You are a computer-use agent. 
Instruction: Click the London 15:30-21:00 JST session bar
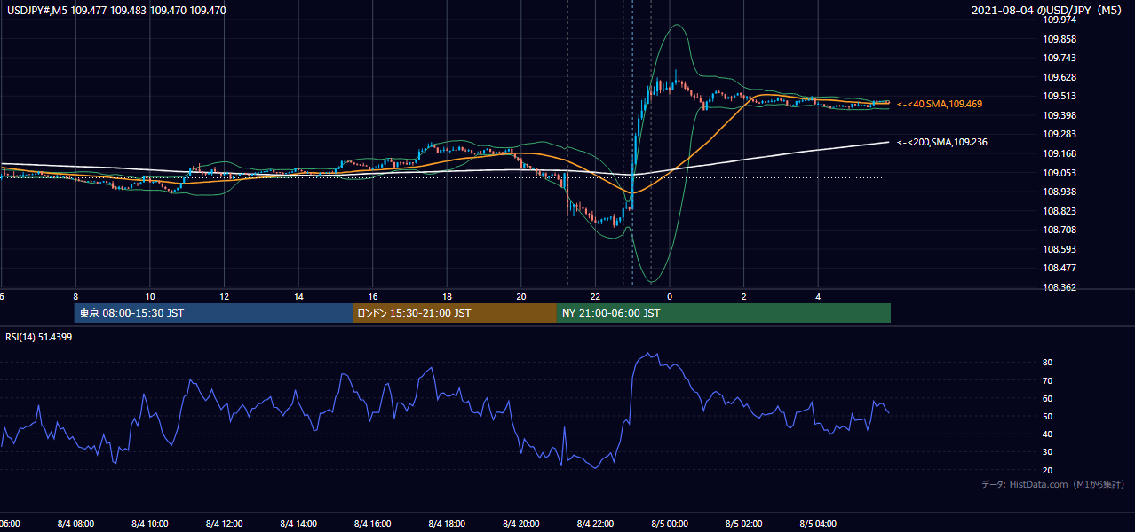click(x=455, y=313)
